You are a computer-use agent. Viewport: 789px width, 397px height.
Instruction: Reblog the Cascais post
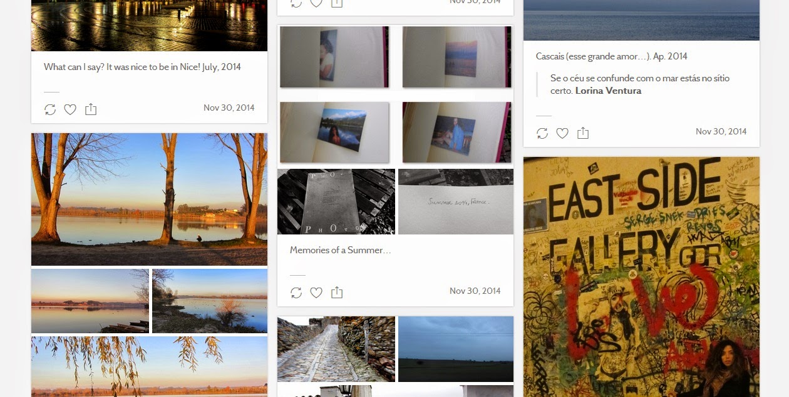click(x=542, y=133)
